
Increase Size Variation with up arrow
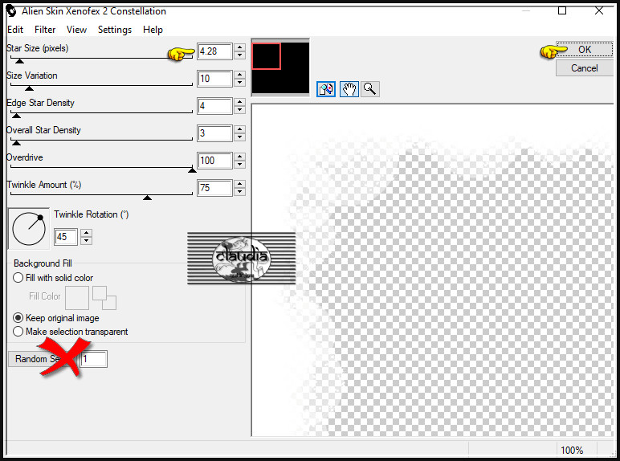(x=239, y=75)
